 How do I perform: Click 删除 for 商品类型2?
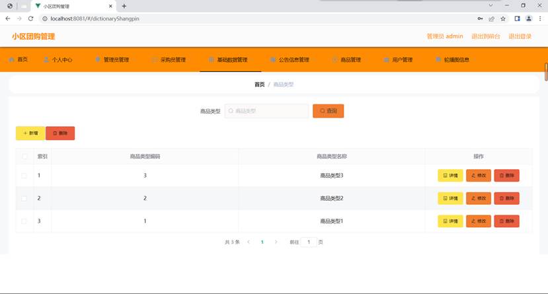click(x=507, y=198)
